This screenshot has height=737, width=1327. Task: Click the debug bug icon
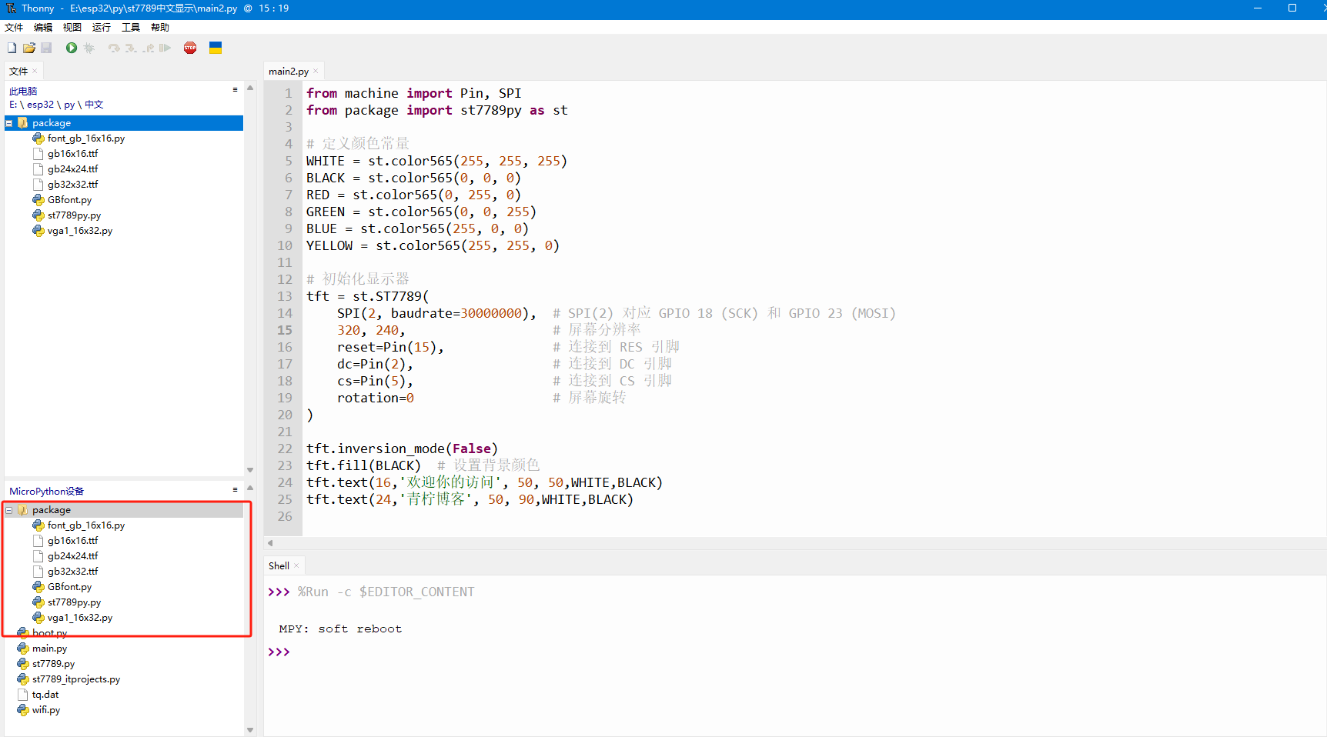click(89, 48)
